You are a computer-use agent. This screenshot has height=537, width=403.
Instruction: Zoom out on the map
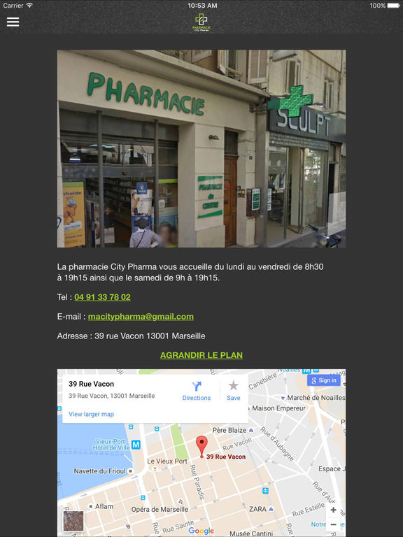point(333,524)
